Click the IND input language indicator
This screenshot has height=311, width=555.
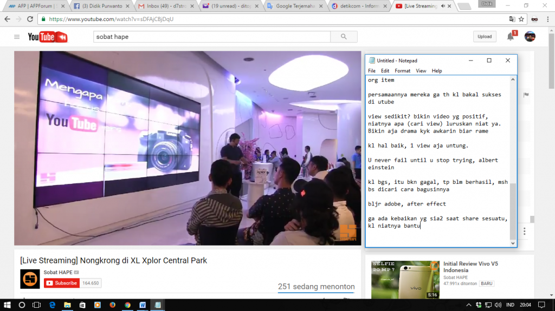coord(510,305)
